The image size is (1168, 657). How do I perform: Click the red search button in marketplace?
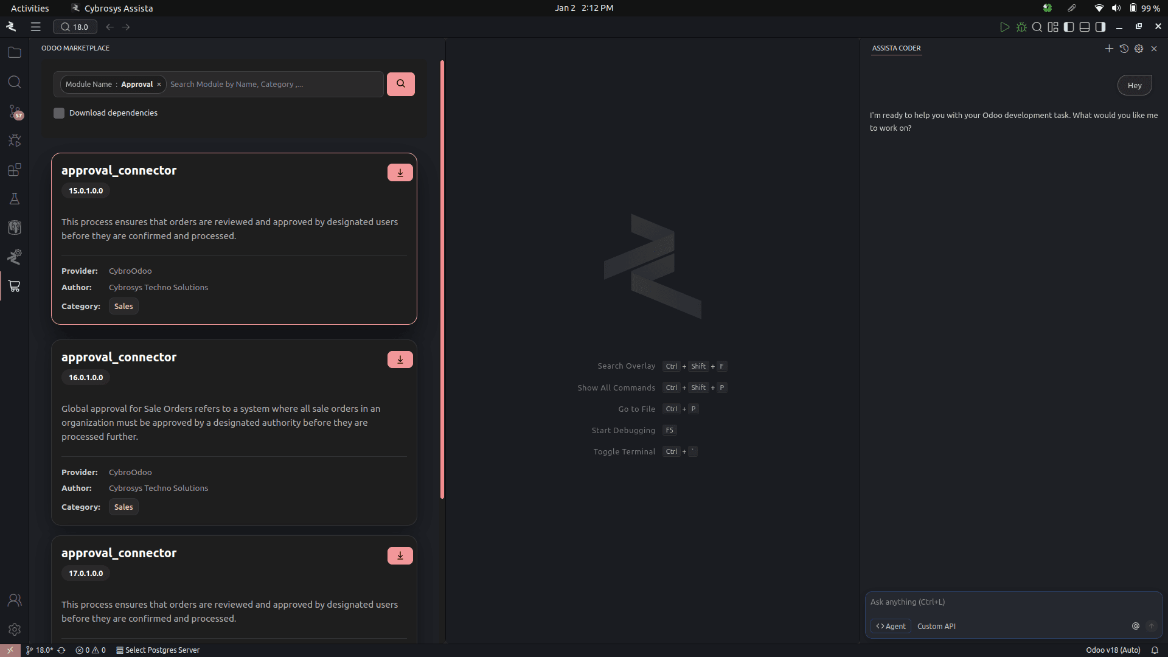[400, 84]
